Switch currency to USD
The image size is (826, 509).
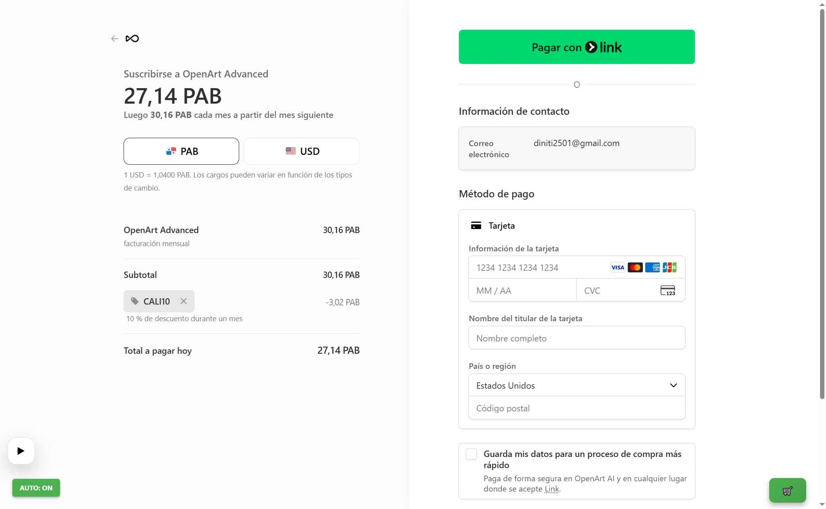(x=302, y=151)
